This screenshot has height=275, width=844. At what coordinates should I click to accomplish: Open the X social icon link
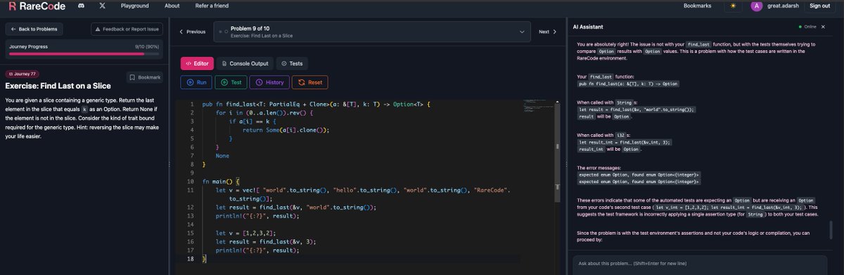pyautogui.click(x=103, y=6)
